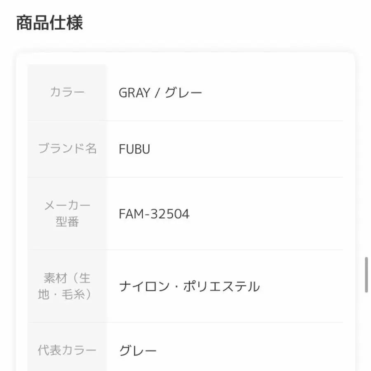Click the メーカー text in the label column
The width and height of the screenshot is (371, 371).
coord(67,205)
